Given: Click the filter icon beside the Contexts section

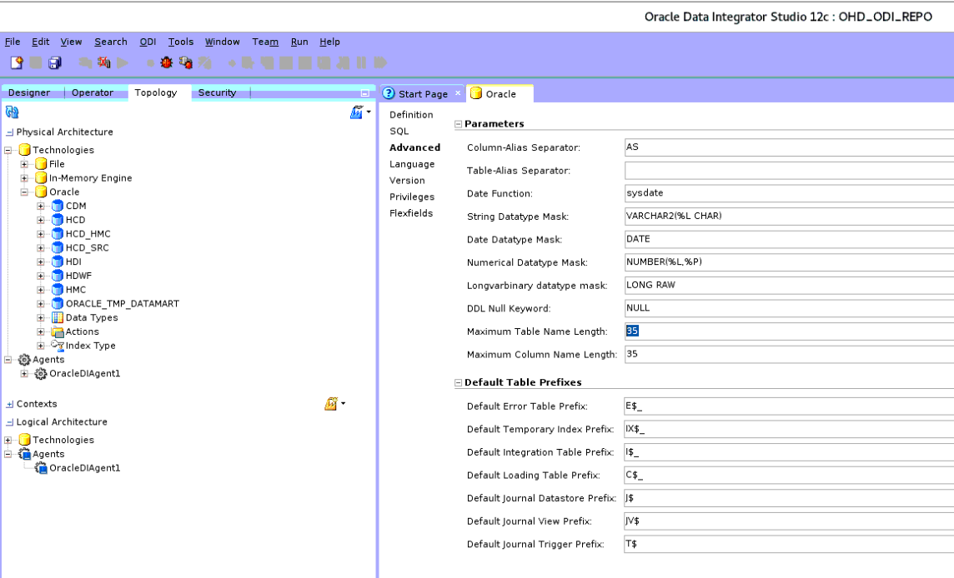Looking at the screenshot, I should [332, 403].
